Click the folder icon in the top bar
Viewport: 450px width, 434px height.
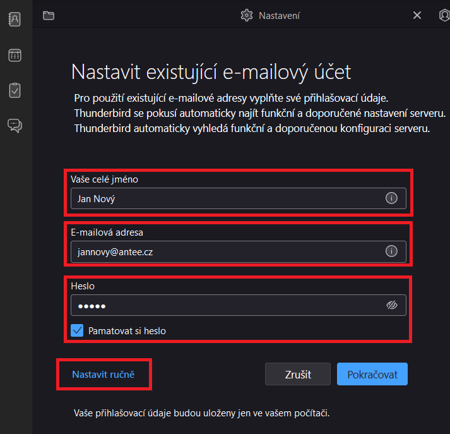[49, 16]
